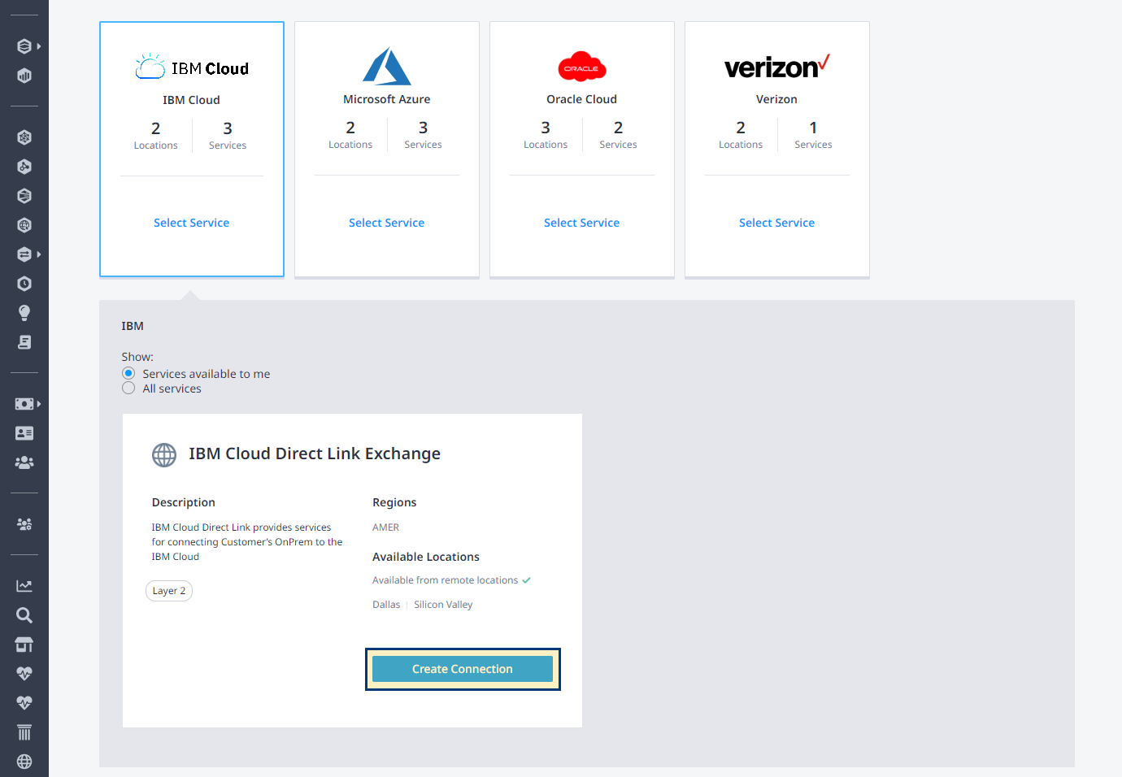The width and height of the screenshot is (1122, 777).
Task: Click the Layer 2 tag badge
Action: click(169, 591)
